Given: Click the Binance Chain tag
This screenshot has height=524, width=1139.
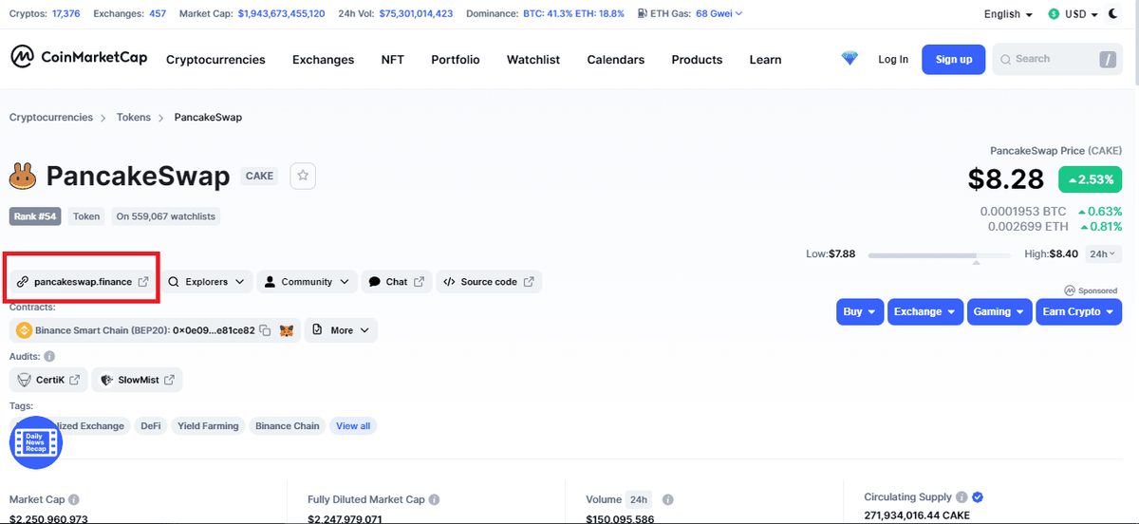Looking at the screenshot, I should click(x=287, y=426).
